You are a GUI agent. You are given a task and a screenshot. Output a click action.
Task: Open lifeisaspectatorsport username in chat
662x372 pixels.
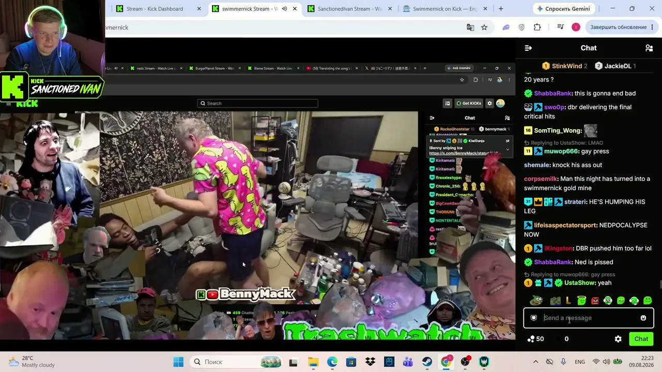pos(566,225)
